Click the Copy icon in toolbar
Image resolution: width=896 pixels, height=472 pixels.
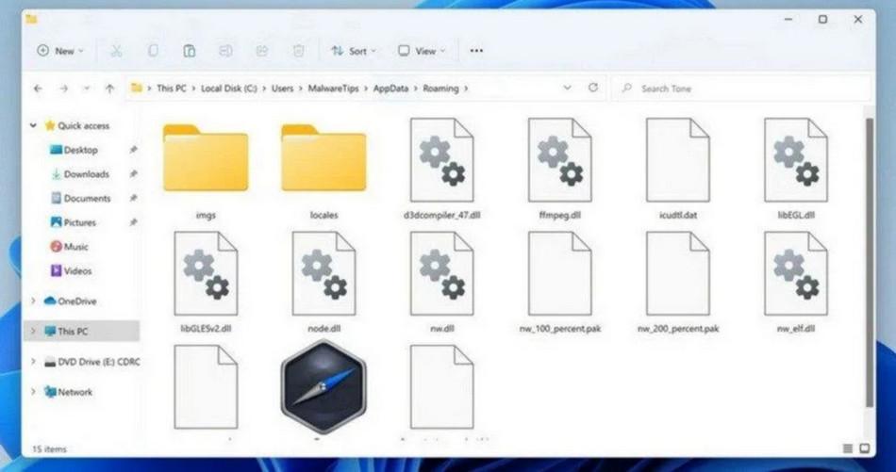pyautogui.click(x=153, y=51)
